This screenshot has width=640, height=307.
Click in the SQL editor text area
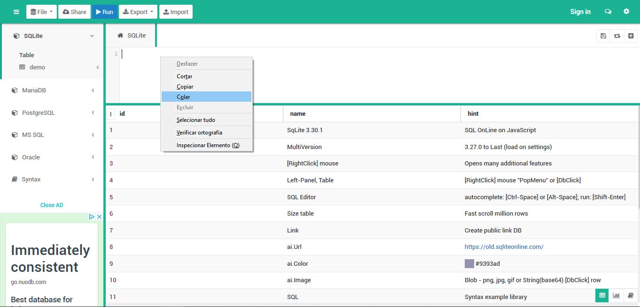pyautogui.click(x=379, y=75)
